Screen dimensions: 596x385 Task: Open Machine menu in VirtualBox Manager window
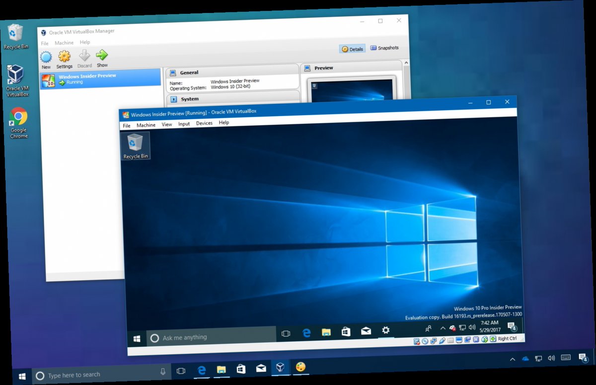coord(64,43)
